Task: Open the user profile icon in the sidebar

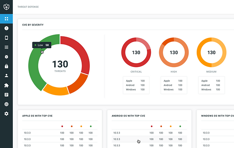Action: click(x=6, y=76)
